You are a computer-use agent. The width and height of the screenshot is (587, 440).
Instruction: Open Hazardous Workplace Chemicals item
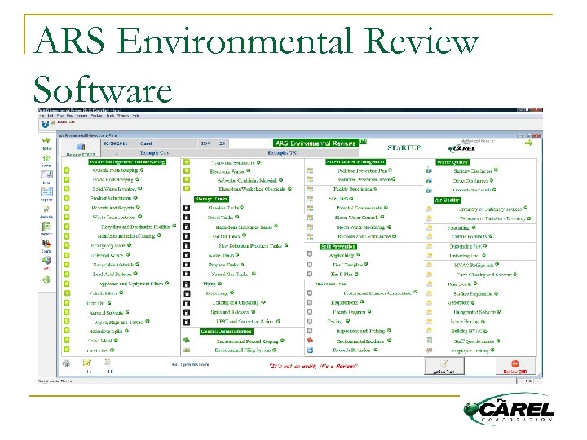[x=252, y=189]
